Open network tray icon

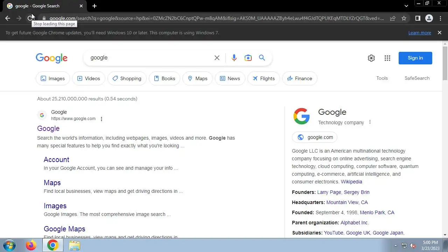click(404, 245)
